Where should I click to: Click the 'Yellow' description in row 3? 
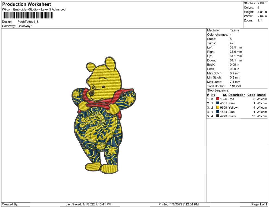[x=233, y=108]
